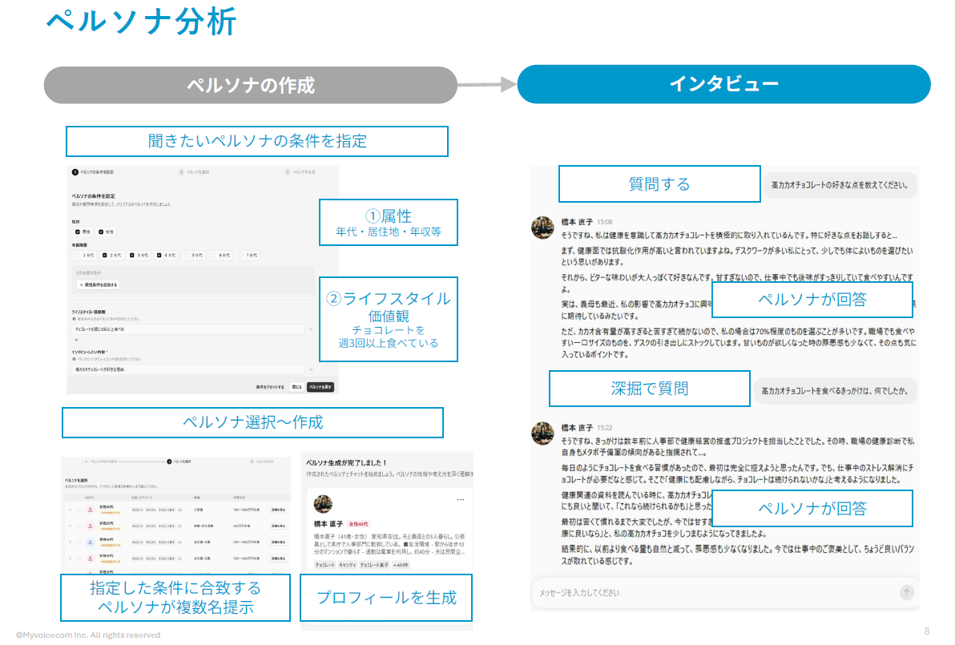This screenshot has height=645, width=955.
Task: Click the 300万円未満 income cell
Action: pos(242,526)
